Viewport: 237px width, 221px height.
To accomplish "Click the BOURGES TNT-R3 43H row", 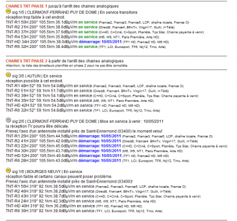I will [103, 196].
